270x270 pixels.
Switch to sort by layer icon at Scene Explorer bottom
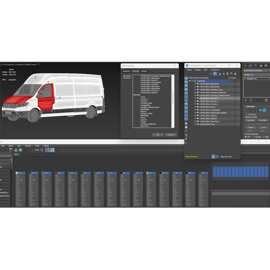click(213, 157)
